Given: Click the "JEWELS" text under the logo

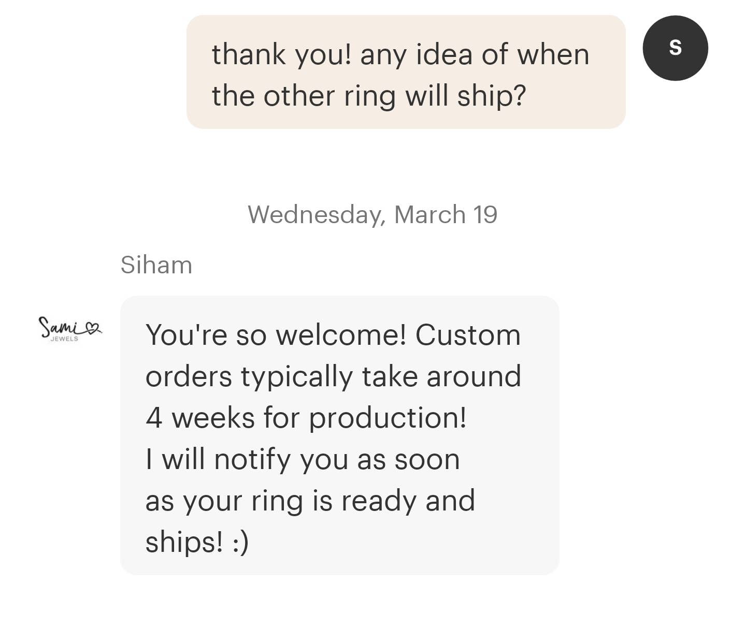Looking at the screenshot, I should point(64,339).
